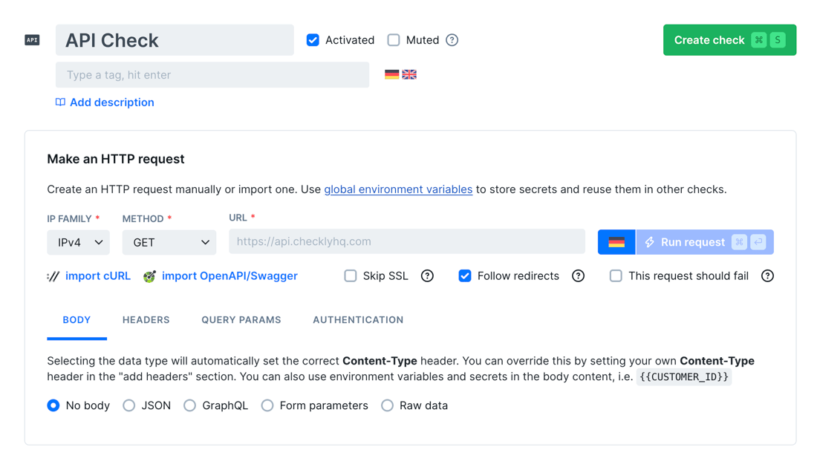Click the Create check button
The image size is (817, 470).
click(729, 40)
